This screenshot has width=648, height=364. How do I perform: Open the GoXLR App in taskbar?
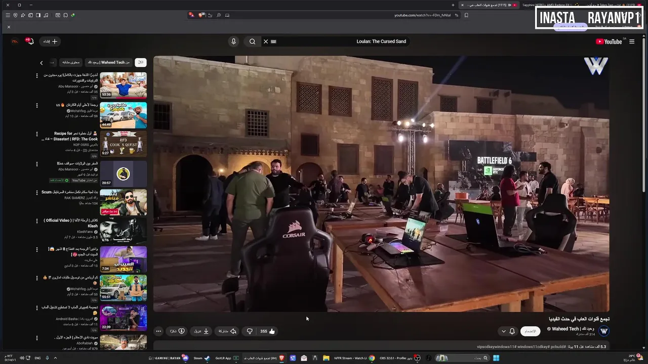pyautogui.click(x=226, y=358)
